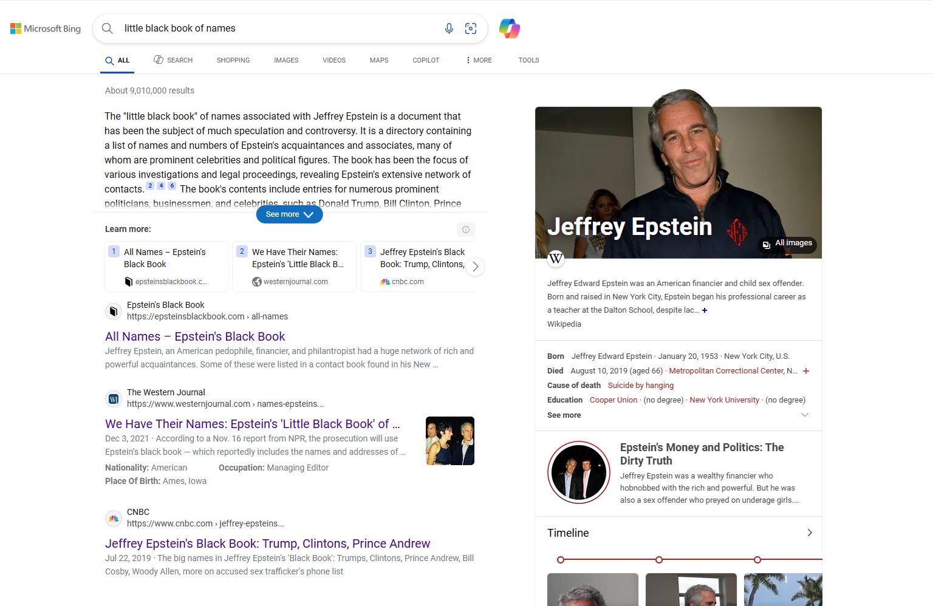Click 'About 9,010,000 results' text
The image size is (933, 606).
(x=149, y=90)
